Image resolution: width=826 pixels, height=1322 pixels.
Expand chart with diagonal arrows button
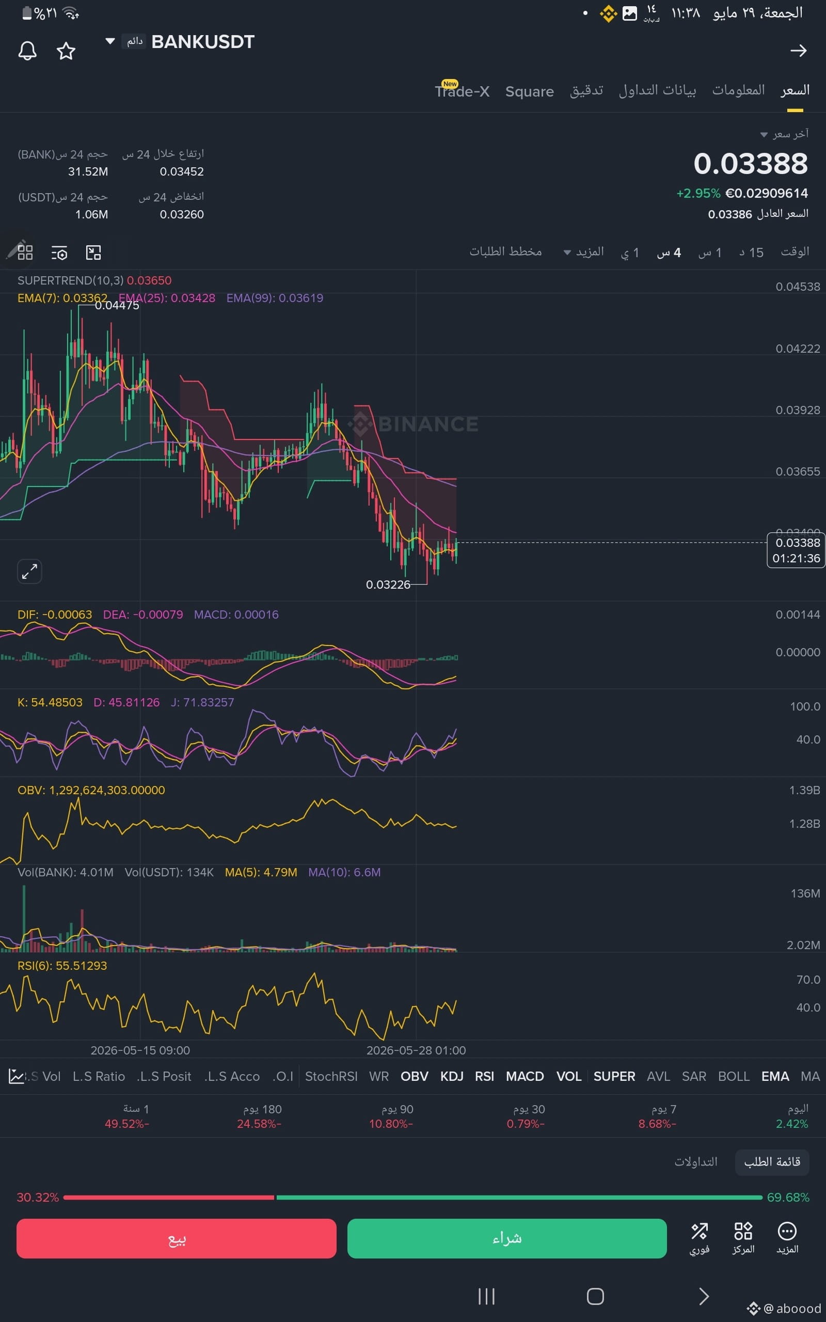click(x=29, y=572)
